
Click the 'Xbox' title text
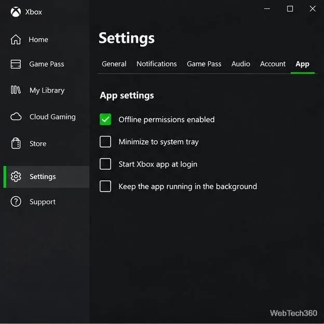[33, 12]
